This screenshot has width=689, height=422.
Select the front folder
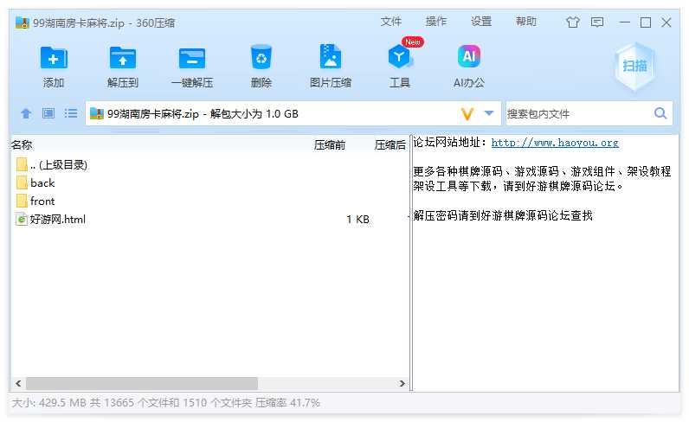click(42, 201)
